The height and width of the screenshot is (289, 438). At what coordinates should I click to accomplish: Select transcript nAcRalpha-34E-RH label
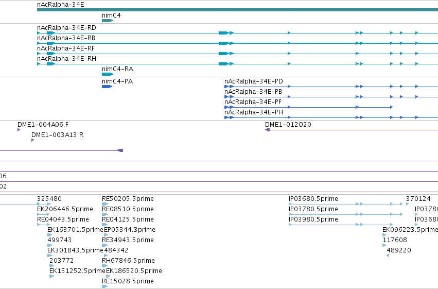click(66, 59)
